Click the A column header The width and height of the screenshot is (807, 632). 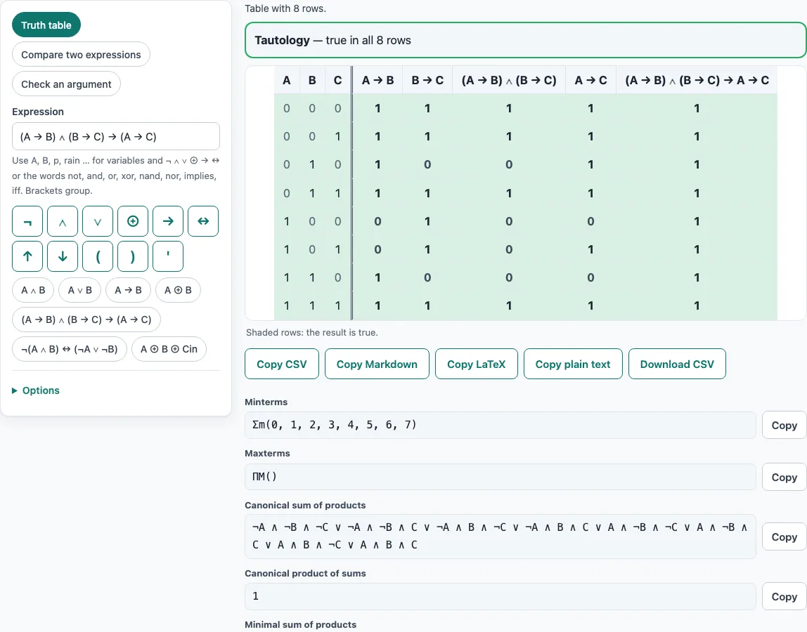tap(287, 80)
